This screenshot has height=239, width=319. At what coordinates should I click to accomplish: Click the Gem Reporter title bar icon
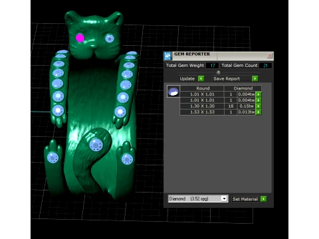point(167,56)
